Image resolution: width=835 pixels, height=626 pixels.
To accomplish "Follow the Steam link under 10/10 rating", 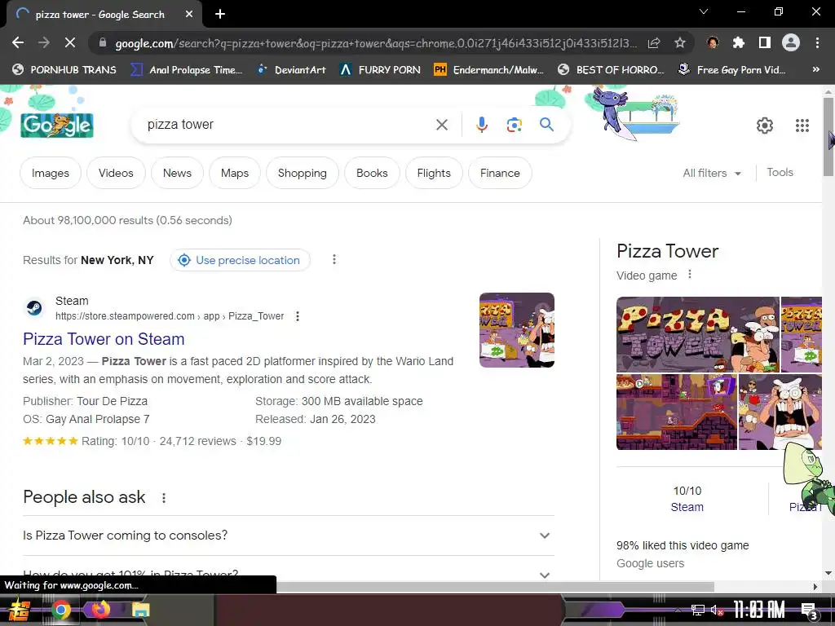I will pos(687,507).
